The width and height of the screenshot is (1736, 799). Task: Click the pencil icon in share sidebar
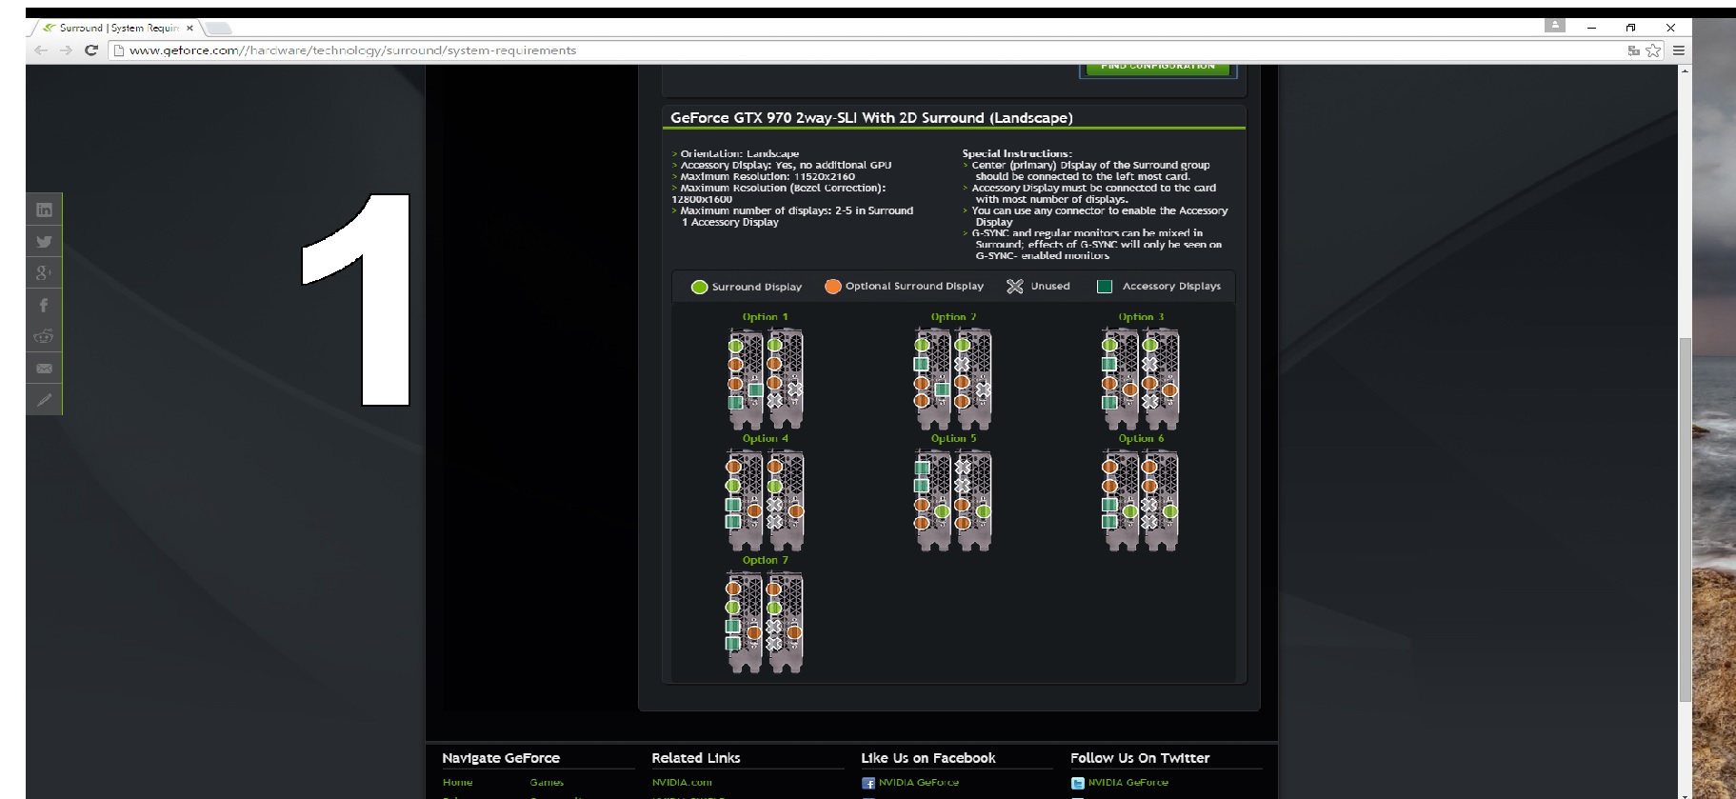coord(44,400)
